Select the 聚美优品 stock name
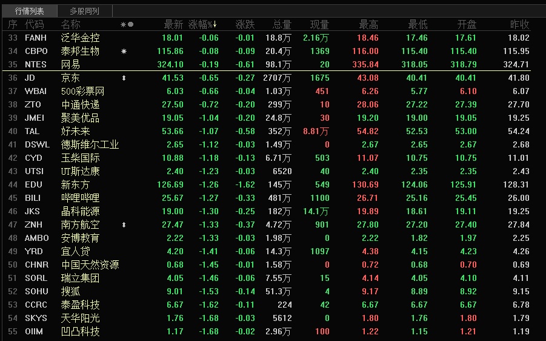The width and height of the screenshot is (546, 341). point(80,118)
